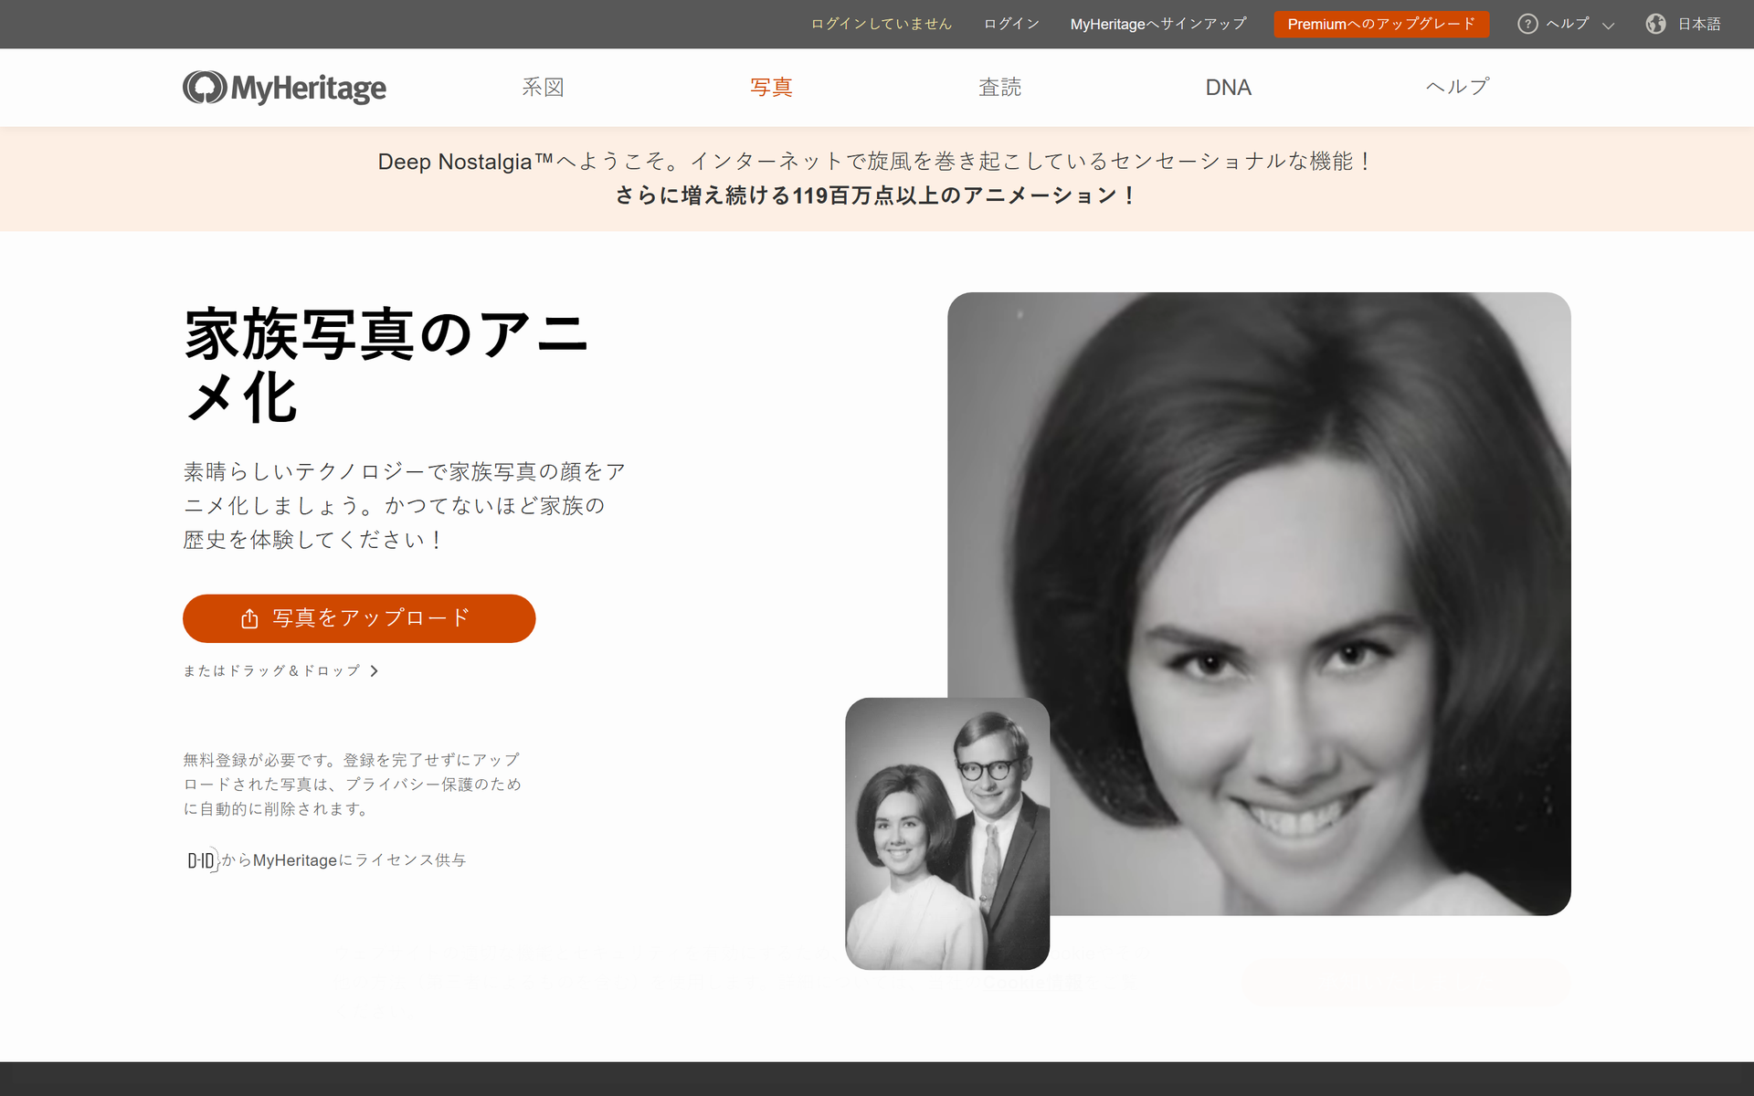
Task: Open the DNA menu
Action: tap(1228, 88)
